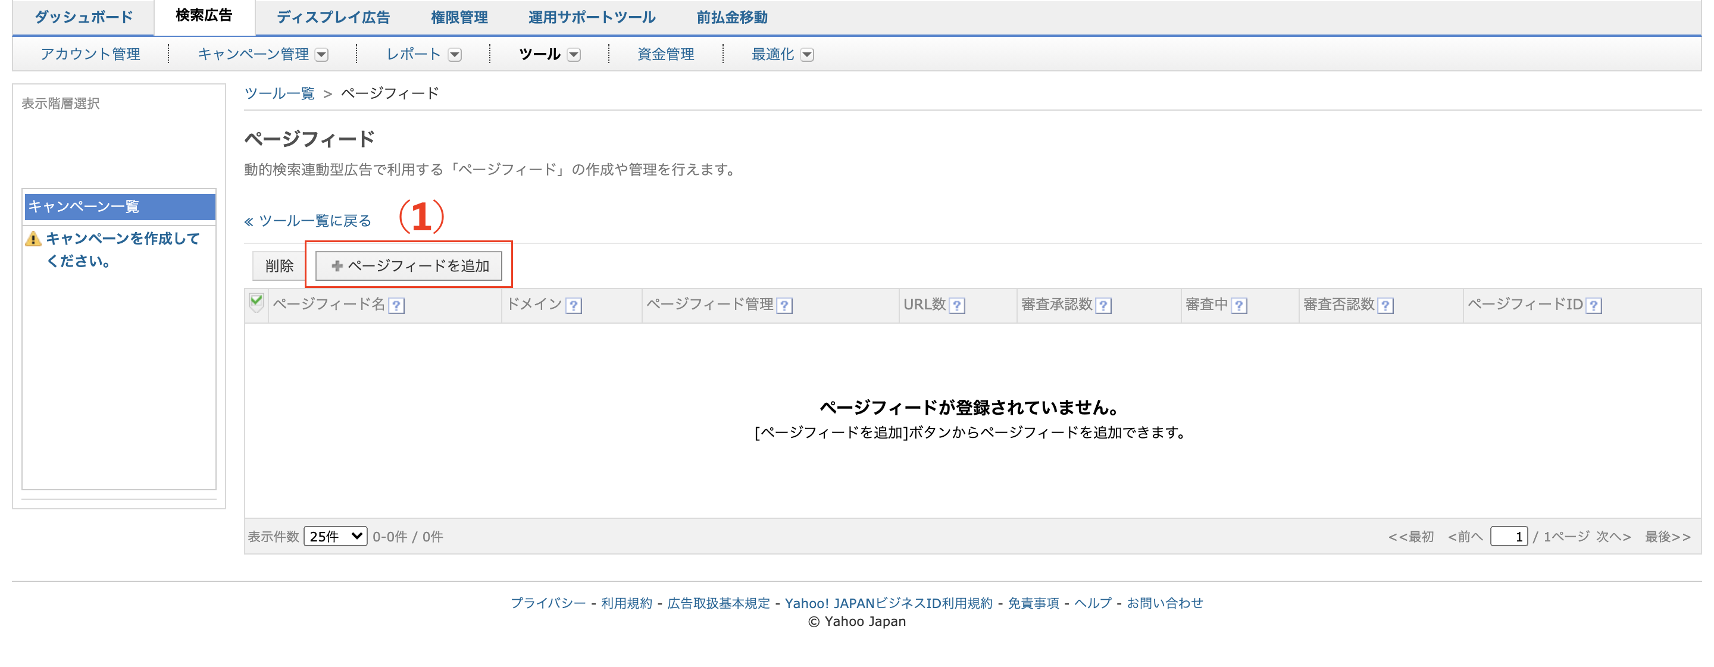Expand the レポート dropdown arrow
1714x667 pixels.
click(455, 55)
